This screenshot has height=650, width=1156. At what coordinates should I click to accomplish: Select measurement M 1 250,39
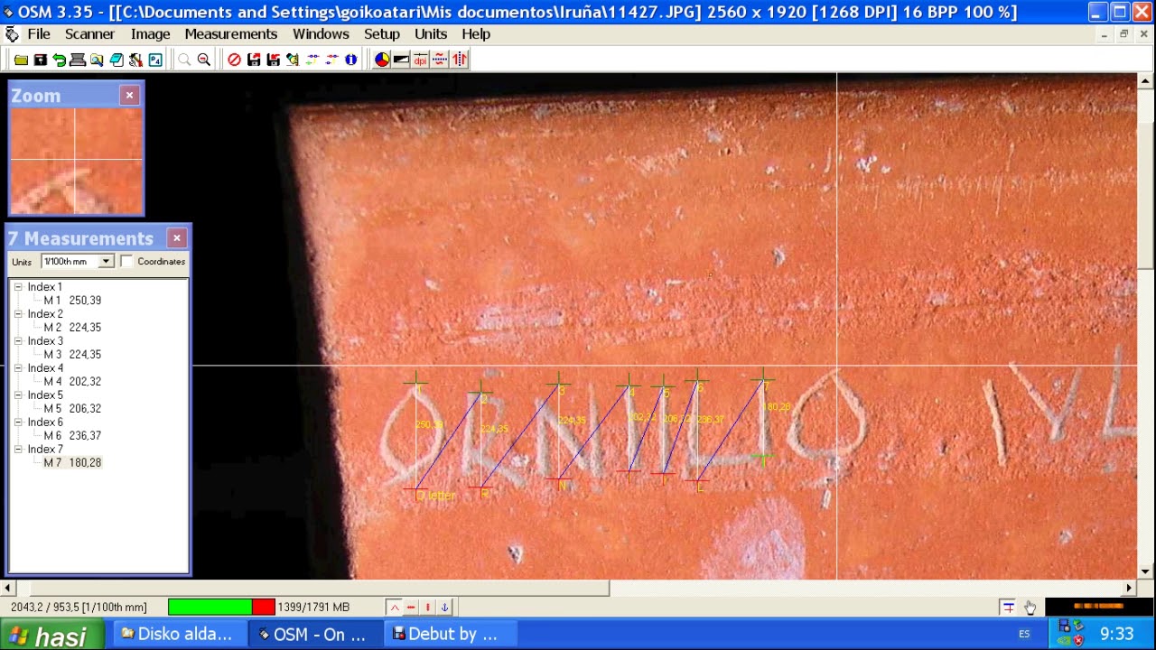[72, 301]
